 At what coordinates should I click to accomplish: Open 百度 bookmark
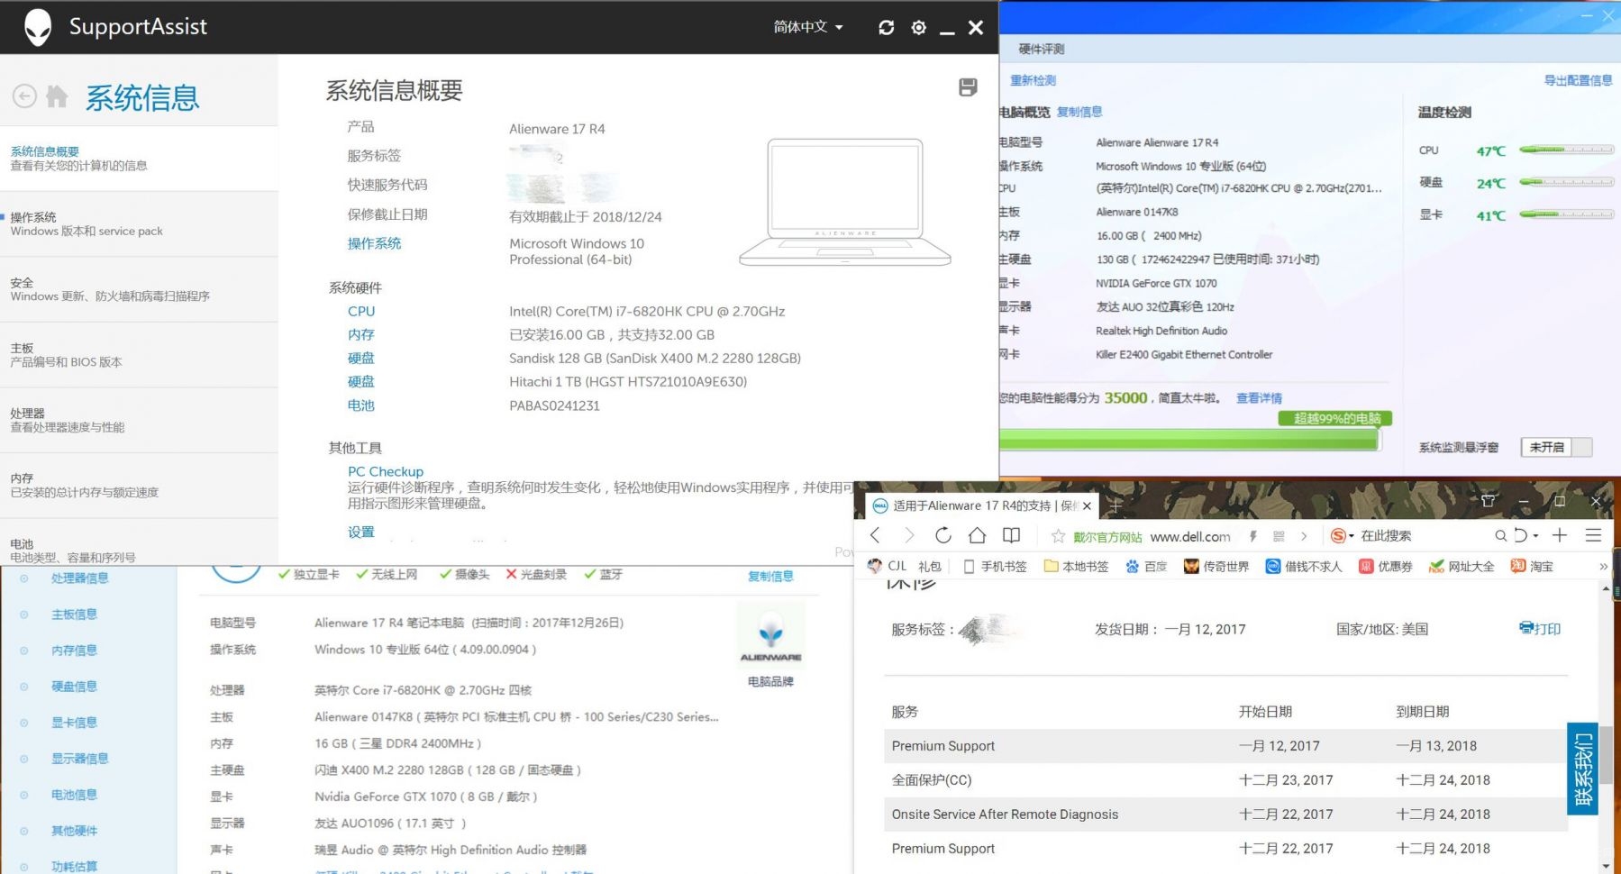pos(1146,566)
